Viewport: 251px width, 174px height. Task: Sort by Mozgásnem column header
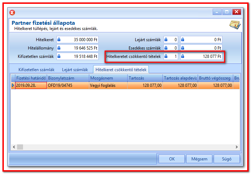(108, 78)
